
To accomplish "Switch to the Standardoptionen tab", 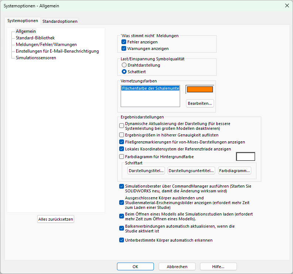I will point(60,21).
